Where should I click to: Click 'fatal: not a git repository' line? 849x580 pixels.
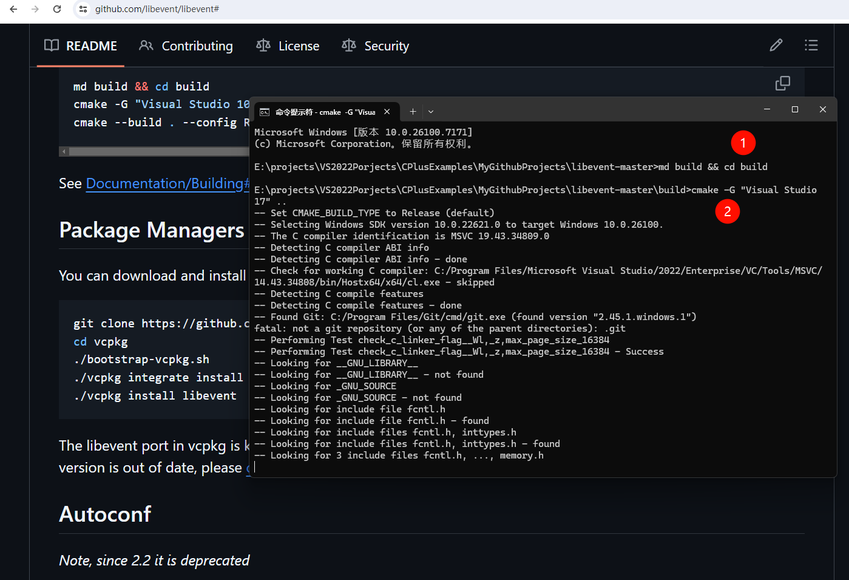tap(440, 329)
